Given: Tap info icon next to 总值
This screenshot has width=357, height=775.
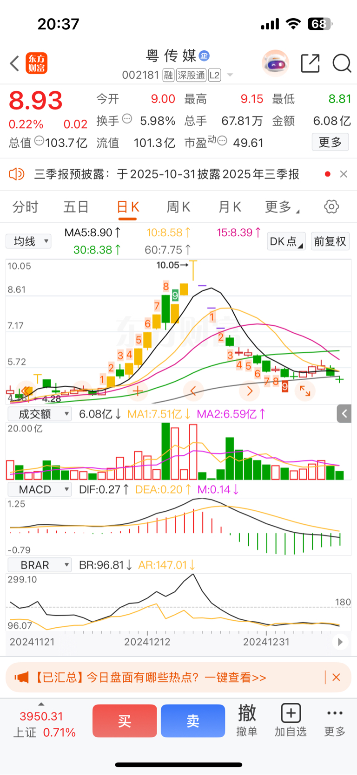Looking at the screenshot, I should click(40, 140).
